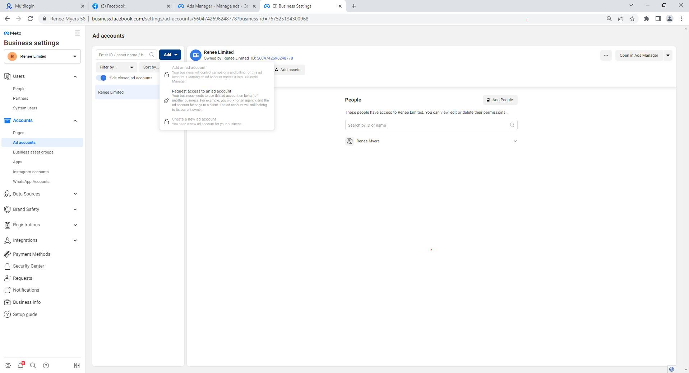Open the Renee Limited business selector dropdown
Screen dimensions: 689x373
[42, 56]
